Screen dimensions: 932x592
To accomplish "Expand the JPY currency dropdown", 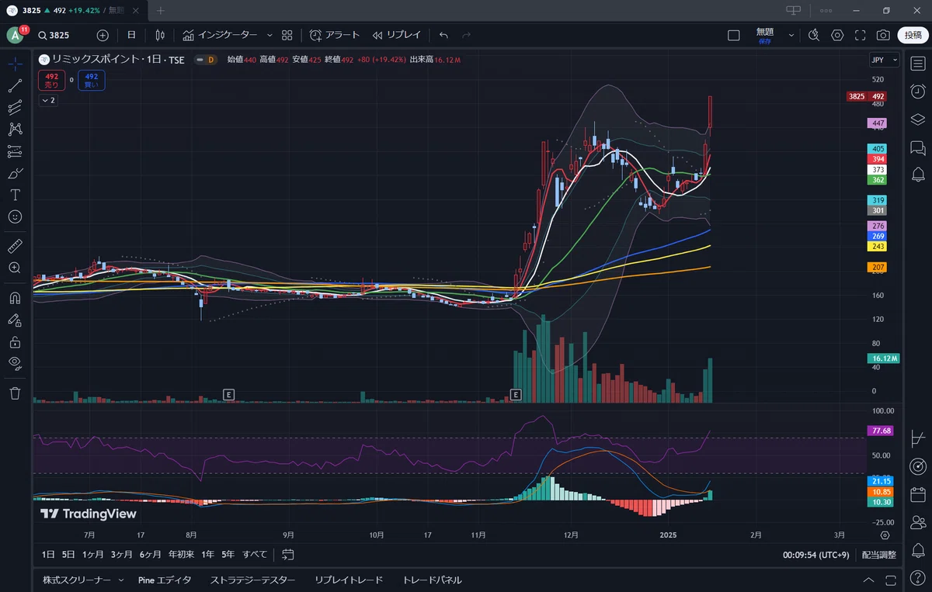I will tap(884, 60).
